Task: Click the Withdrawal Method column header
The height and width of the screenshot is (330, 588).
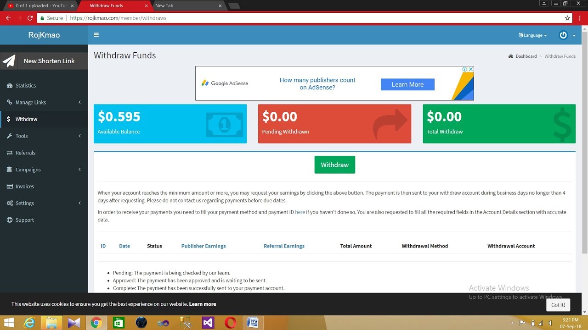Action: click(425, 246)
